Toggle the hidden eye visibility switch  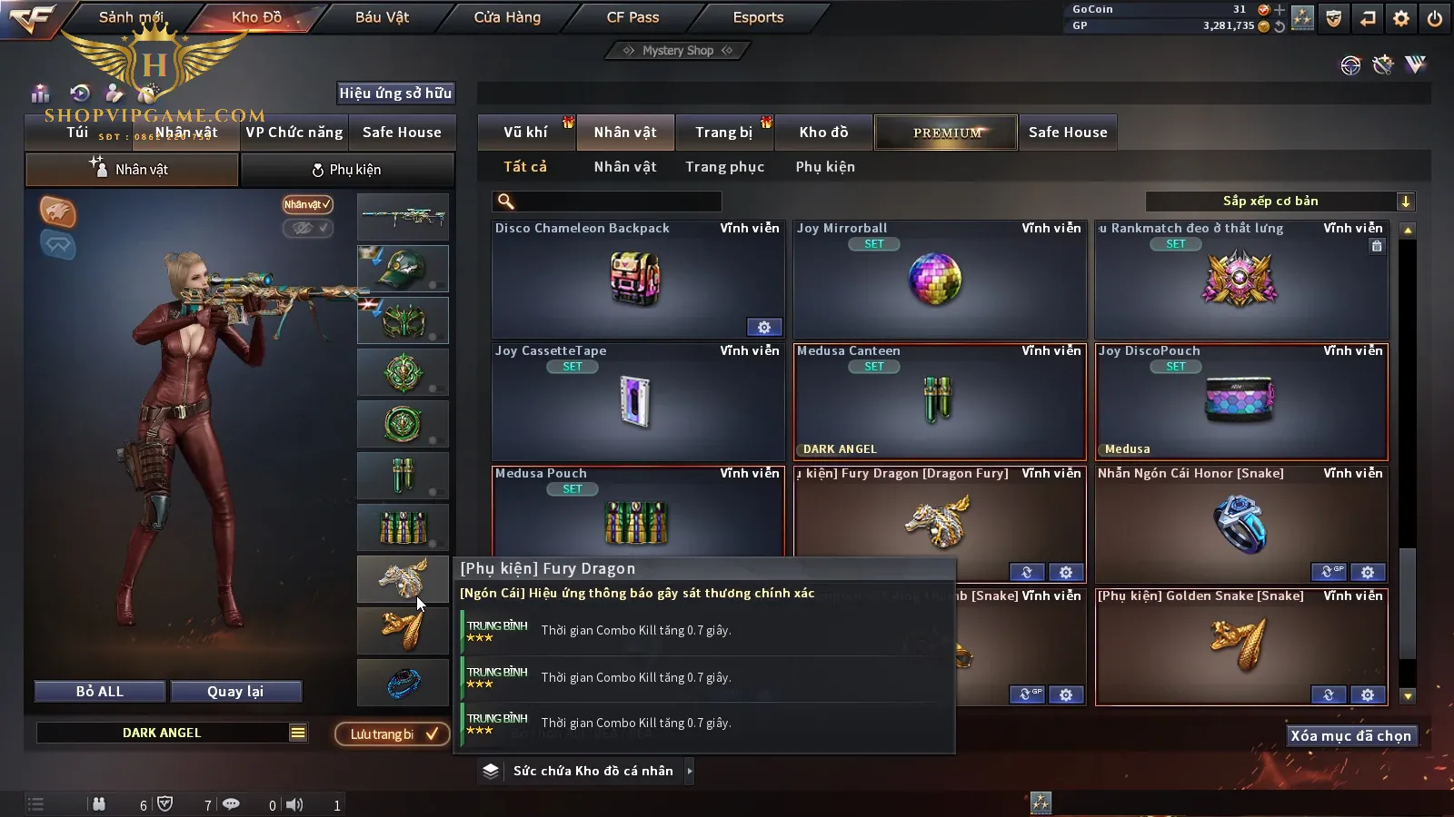pyautogui.click(x=307, y=228)
